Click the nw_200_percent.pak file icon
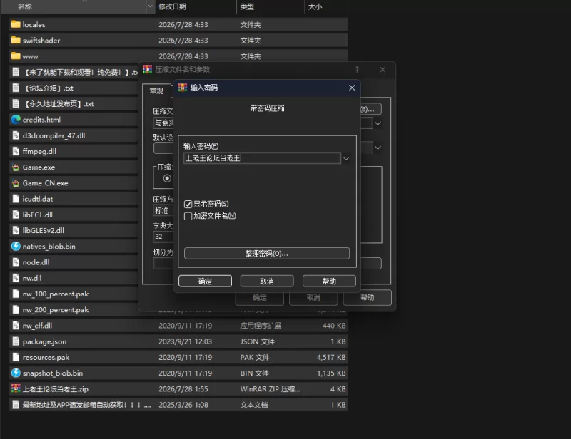This screenshot has height=439, width=571. click(x=16, y=309)
